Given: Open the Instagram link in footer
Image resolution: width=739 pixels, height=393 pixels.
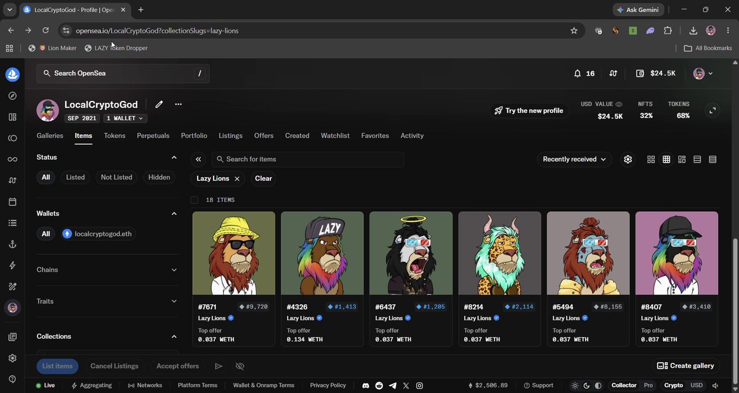Looking at the screenshot, I should (x=419, y=386).
